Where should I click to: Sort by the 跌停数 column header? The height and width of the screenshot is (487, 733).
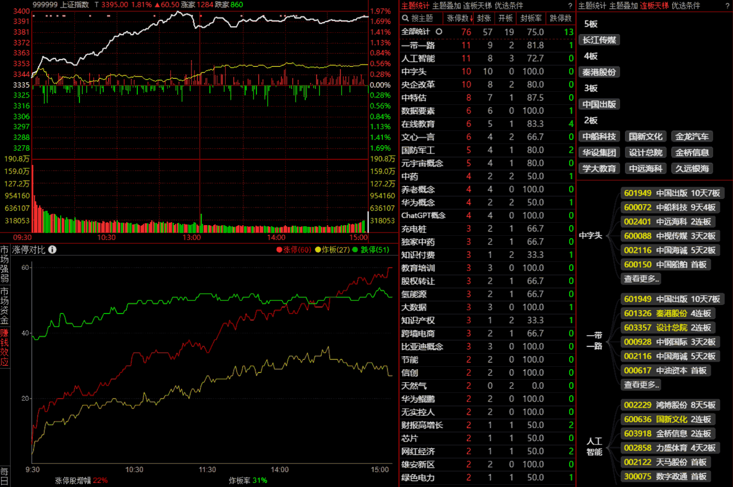(561, 19)
